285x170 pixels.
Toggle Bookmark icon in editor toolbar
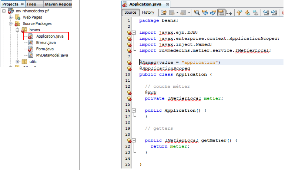click(x=255, y=12)
